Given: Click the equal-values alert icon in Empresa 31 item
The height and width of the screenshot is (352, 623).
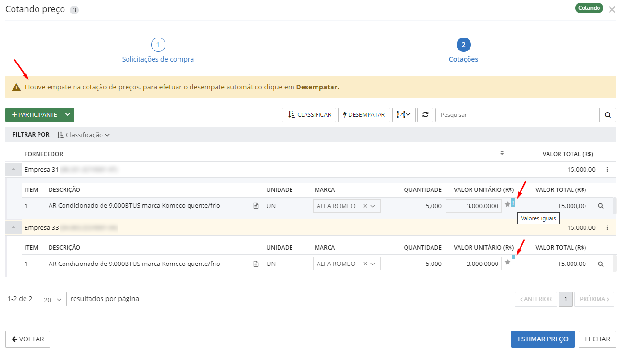Looking at the screenshot, I should pos(513,202).
